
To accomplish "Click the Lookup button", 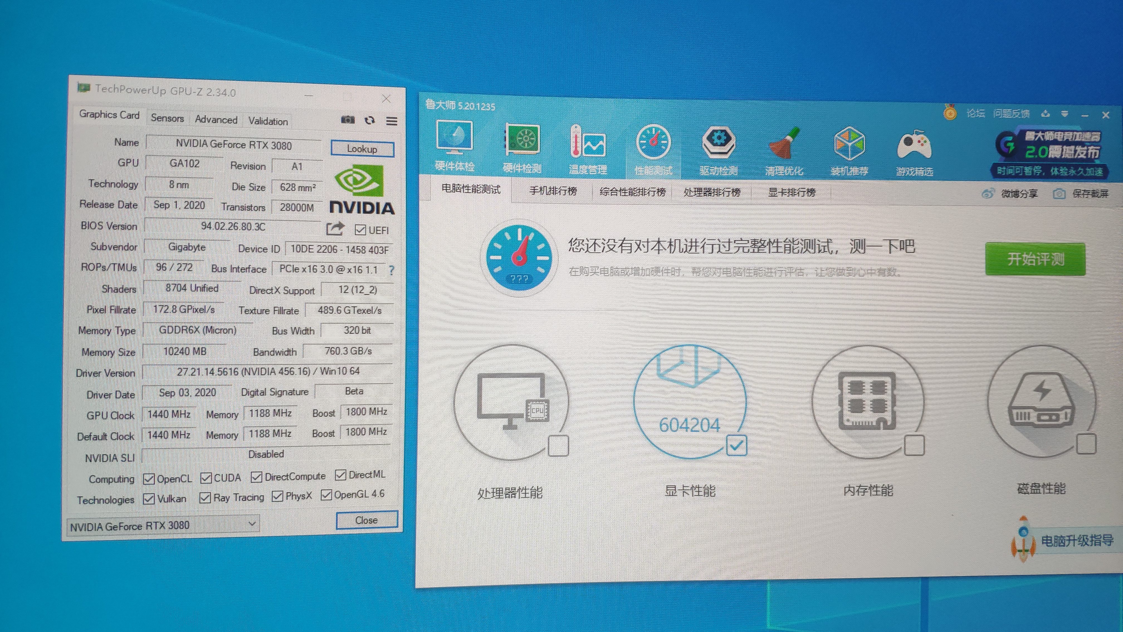I will coord(362,149).
